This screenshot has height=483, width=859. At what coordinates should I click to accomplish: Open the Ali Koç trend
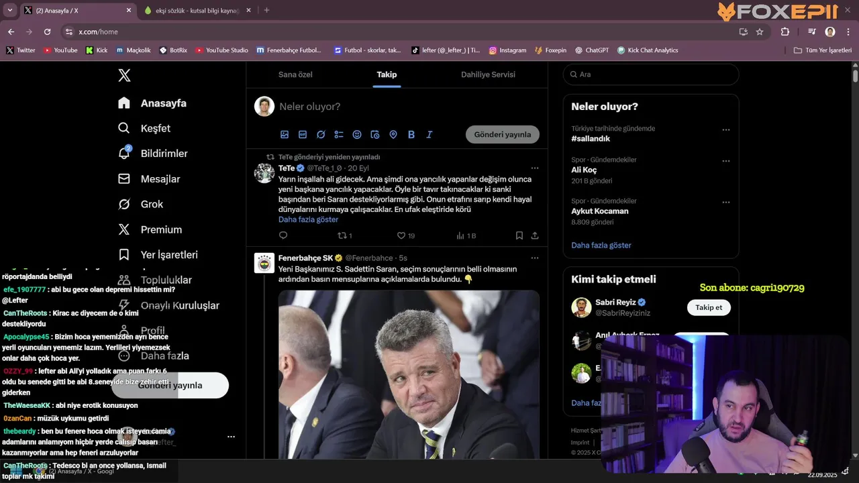click(x=584, y=170)
